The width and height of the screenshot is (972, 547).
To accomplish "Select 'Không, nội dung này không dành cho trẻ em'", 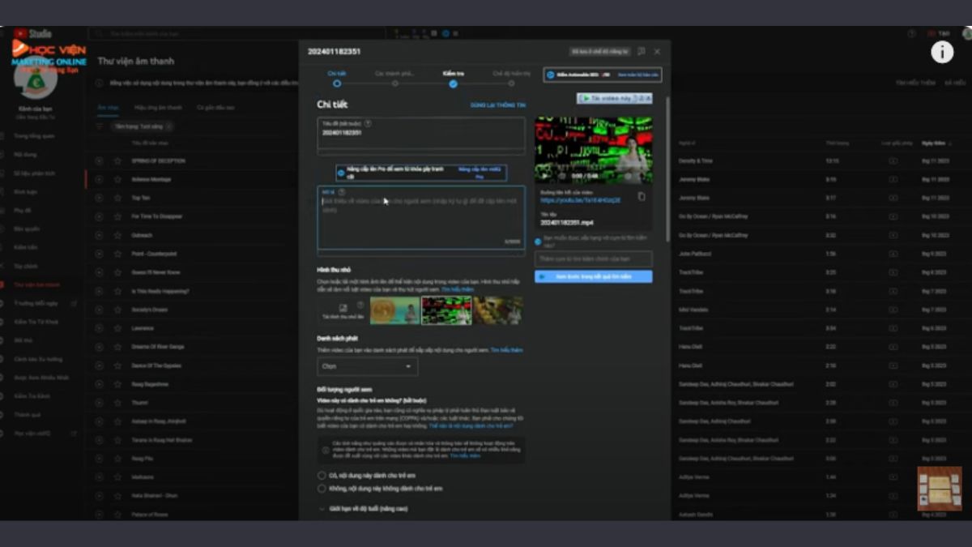I will tap(322, 489).
